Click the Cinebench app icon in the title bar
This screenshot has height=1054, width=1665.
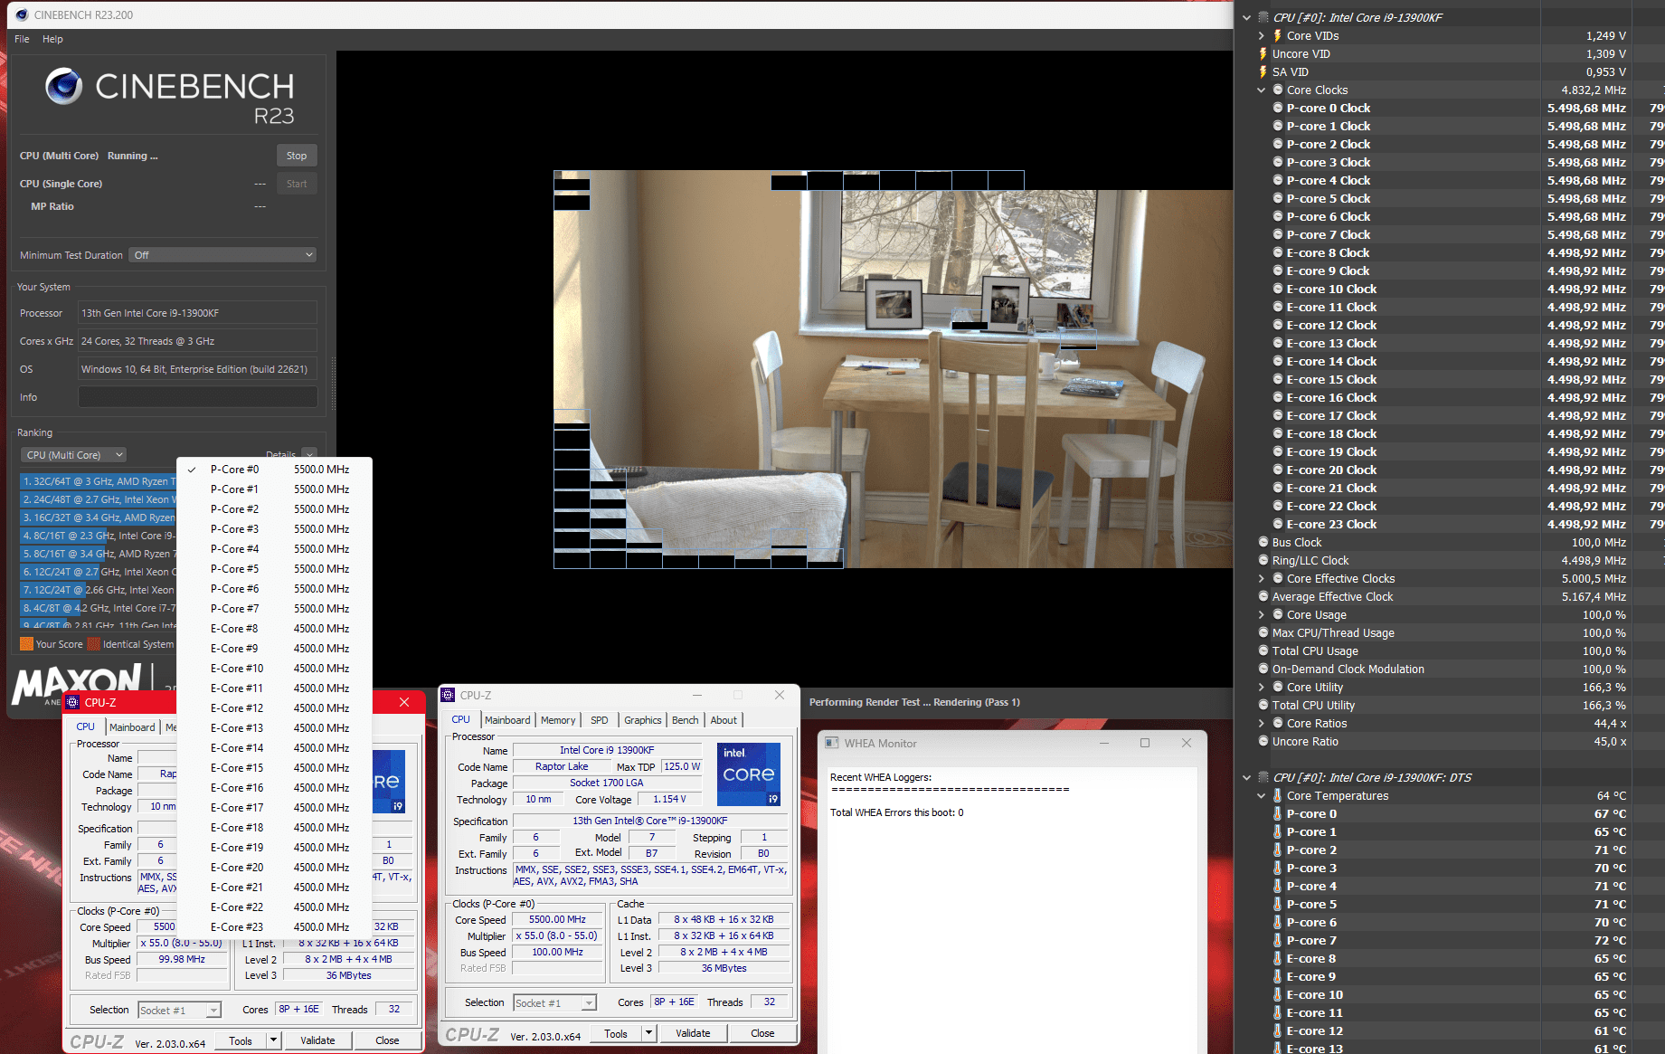22,14
